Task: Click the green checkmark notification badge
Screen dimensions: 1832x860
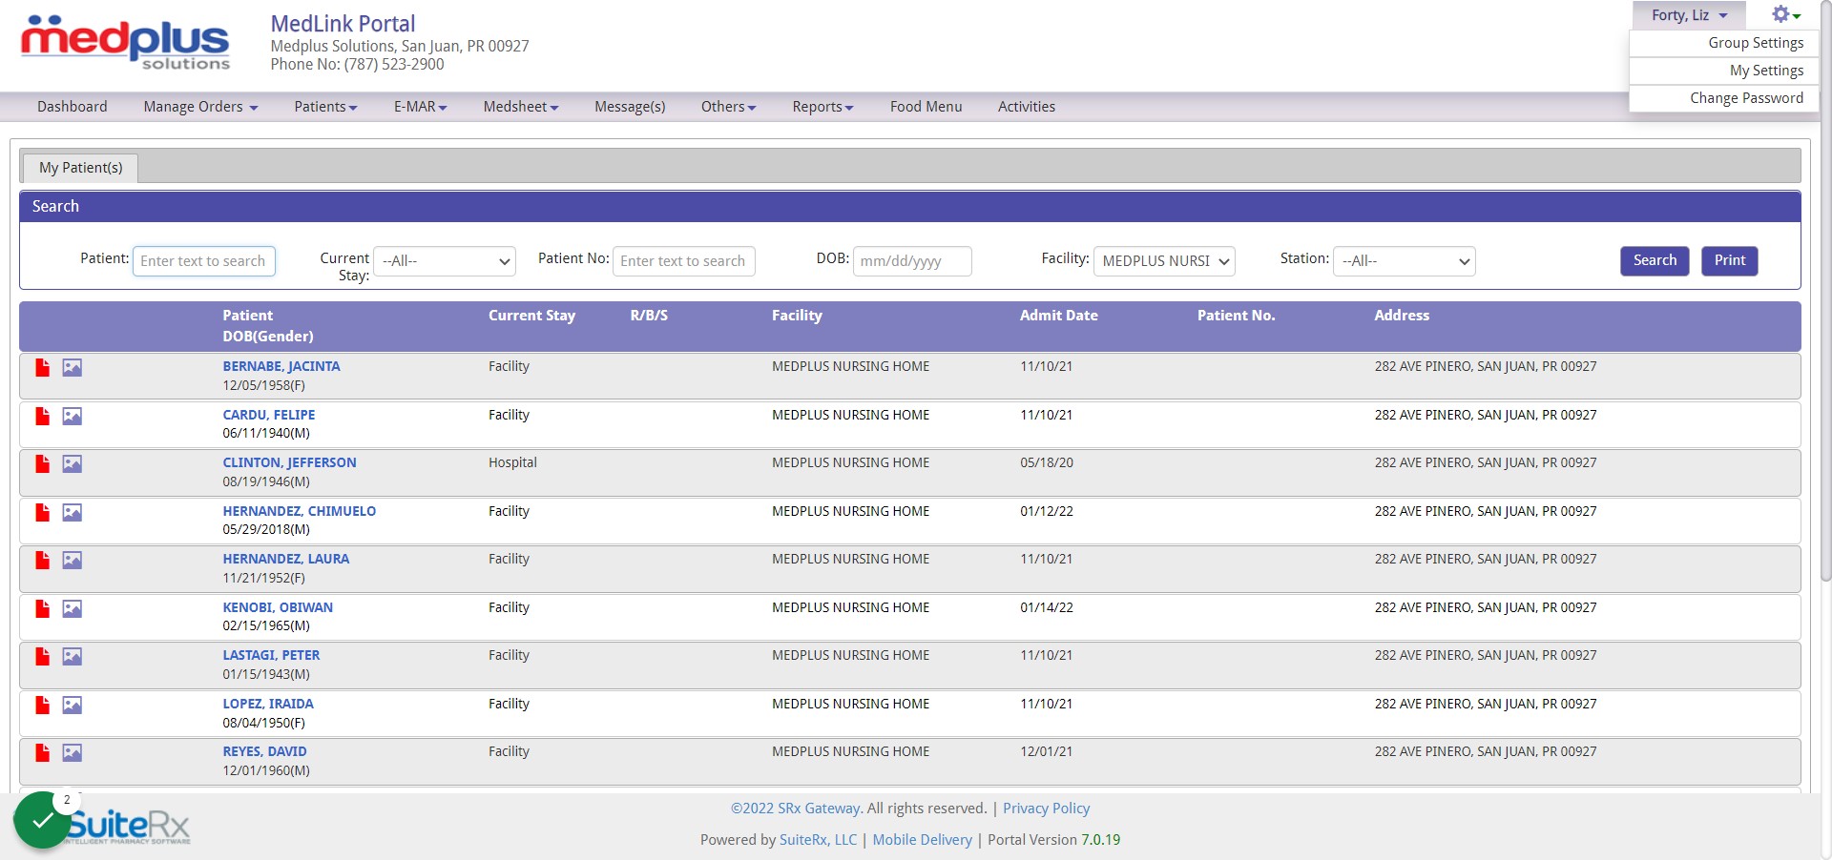Action: 42,820
